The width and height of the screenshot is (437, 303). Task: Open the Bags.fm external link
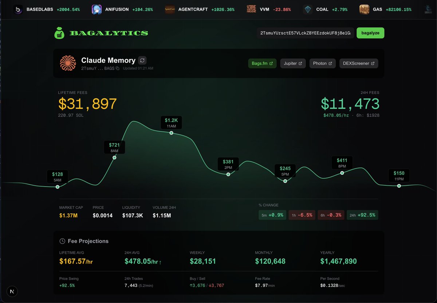click(262, 63)
